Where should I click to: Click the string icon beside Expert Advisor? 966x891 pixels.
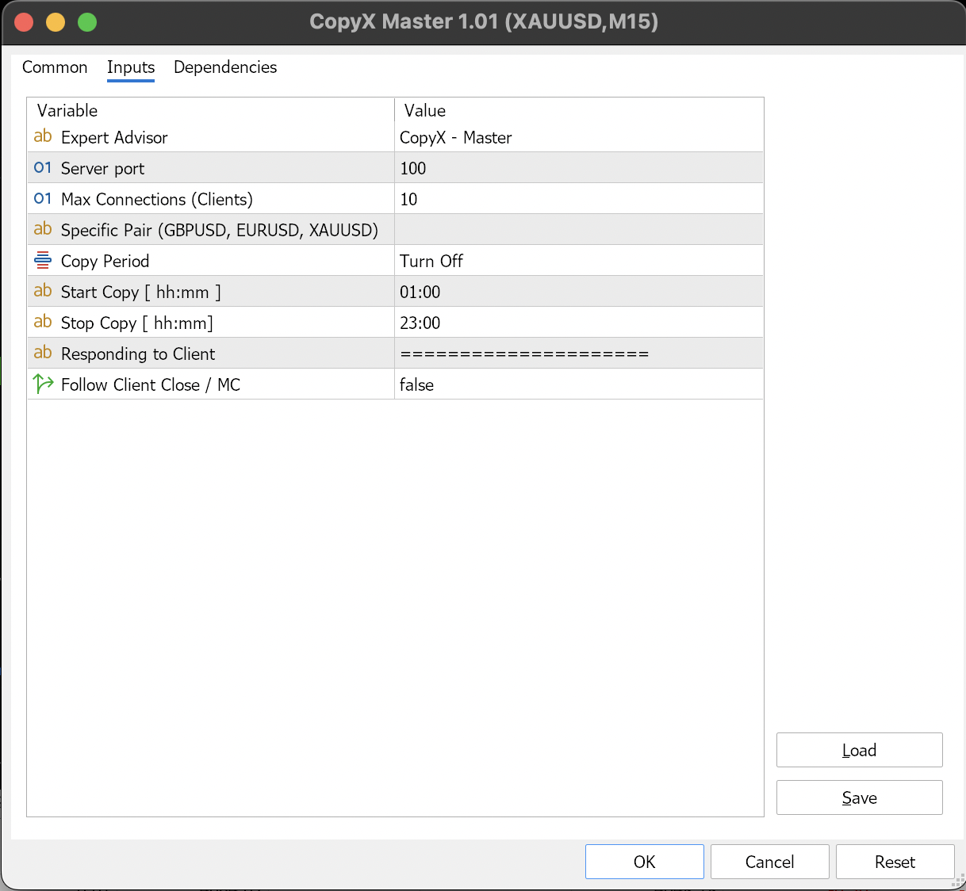[43, 137]
